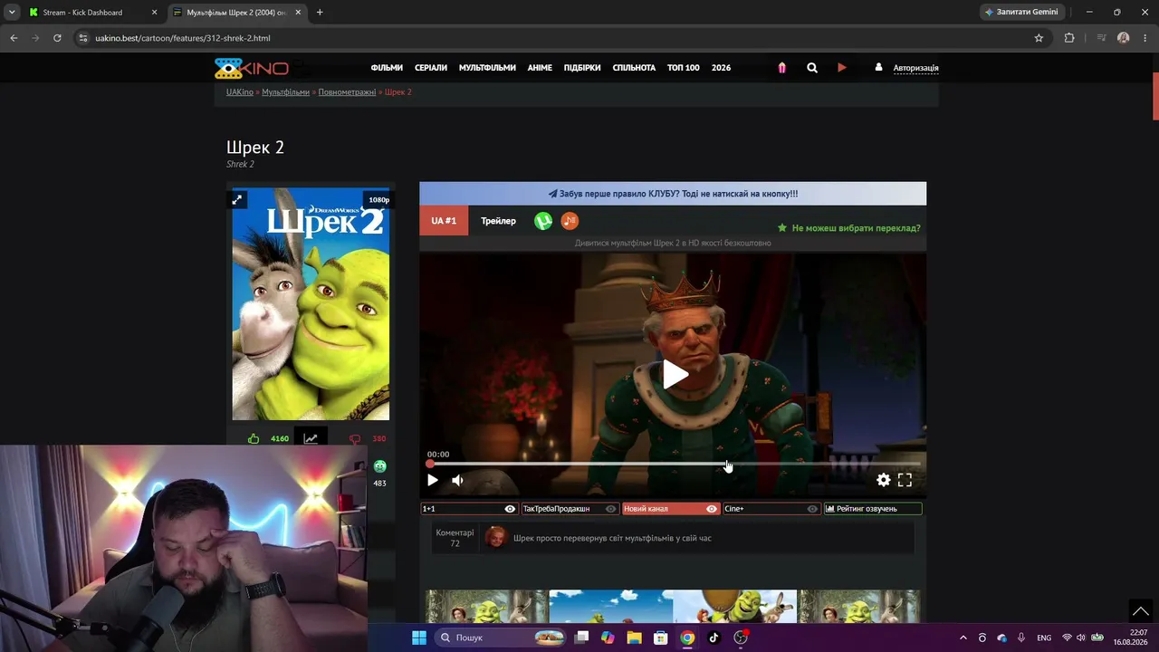Screen dimensions: 1159x652
Task: Open the Chrome extensions puzzle icon
Action: (1069, 38)
